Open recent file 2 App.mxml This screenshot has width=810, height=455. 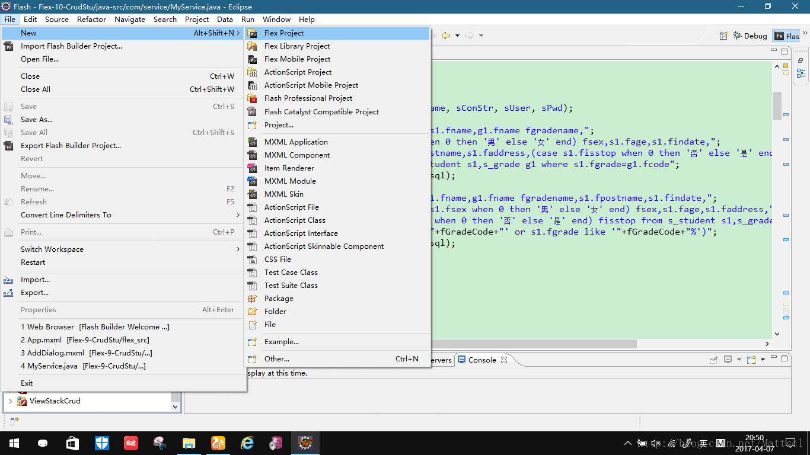pyautogui.click(x=123, y=340)
